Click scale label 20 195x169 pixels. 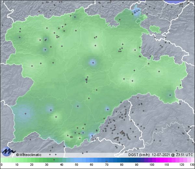pyautogui.click(x=32, y=165)
